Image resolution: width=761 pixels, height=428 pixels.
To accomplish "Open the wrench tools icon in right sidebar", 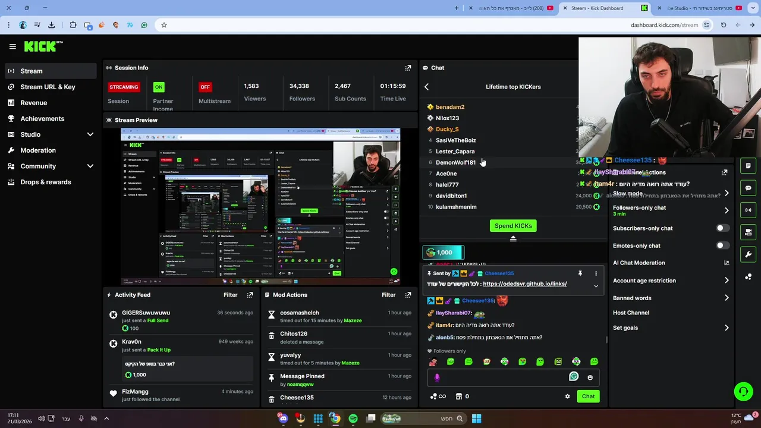I will [748, 254].
